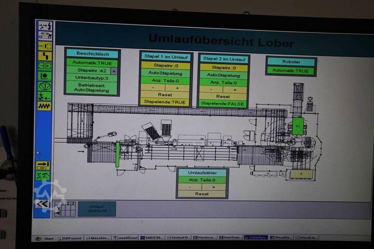
Task: Click the Unterbautyp:3 field
Action: (x=92, y=78)
